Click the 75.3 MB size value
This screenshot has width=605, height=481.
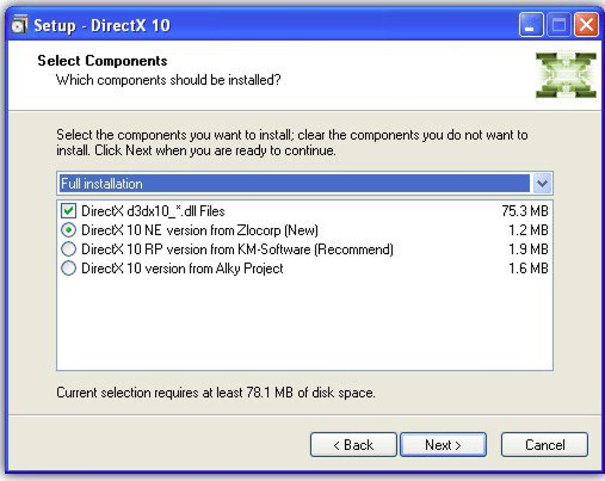[x=524, y=211]
